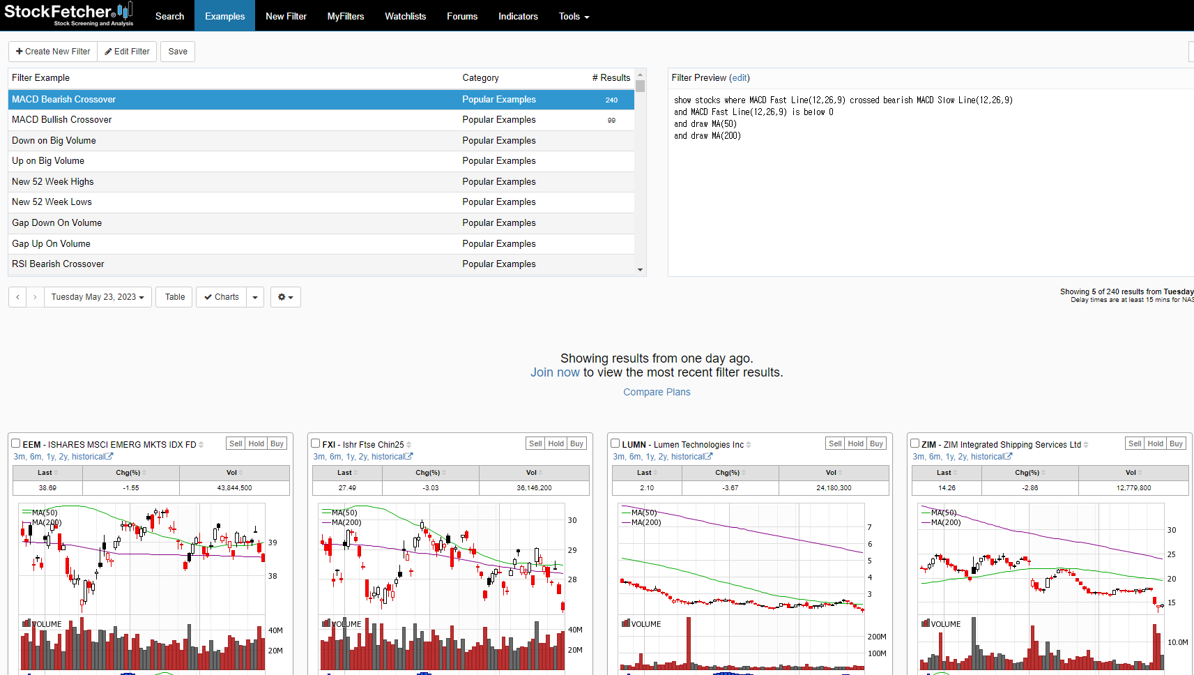Open Watchlists page

click(x=405, y=16)
